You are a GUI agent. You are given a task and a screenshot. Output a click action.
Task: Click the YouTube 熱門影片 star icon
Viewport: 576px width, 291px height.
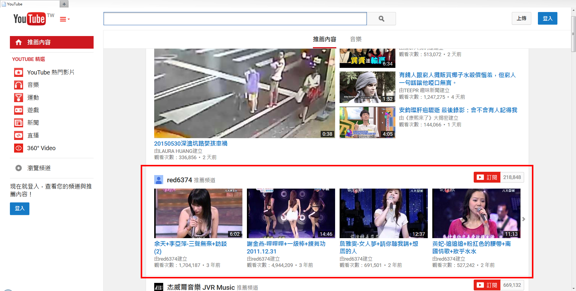coord(19,72)
